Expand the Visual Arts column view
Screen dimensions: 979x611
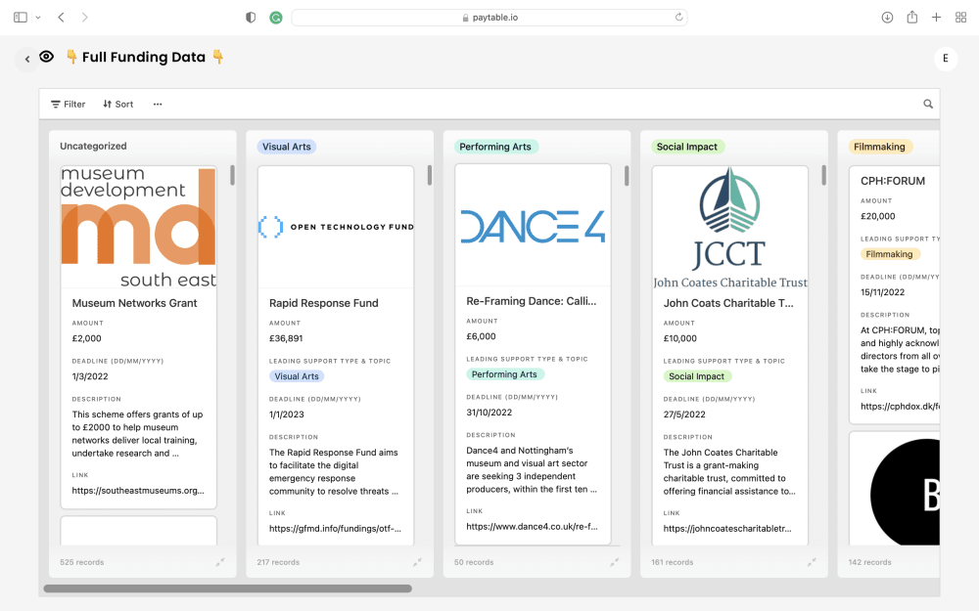point(418,561)
